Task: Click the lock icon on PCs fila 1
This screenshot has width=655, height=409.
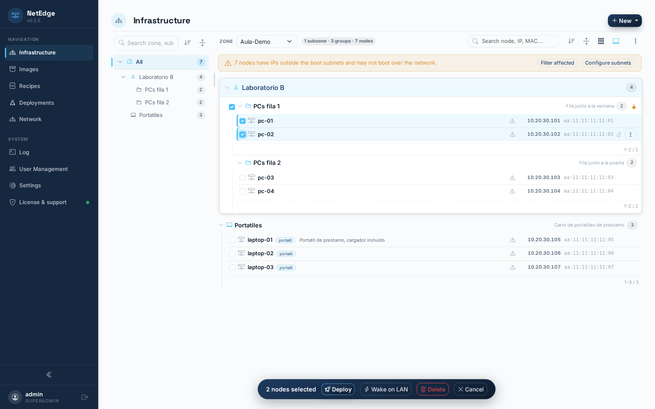Action: point(634,106)
